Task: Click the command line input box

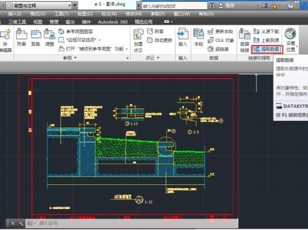Action: pyautogui.click(x=136, y=223)
